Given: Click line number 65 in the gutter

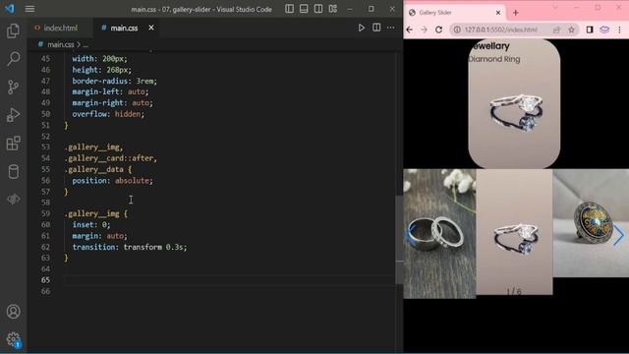Looking at the screenshot, I should click(x=45, y=280).
